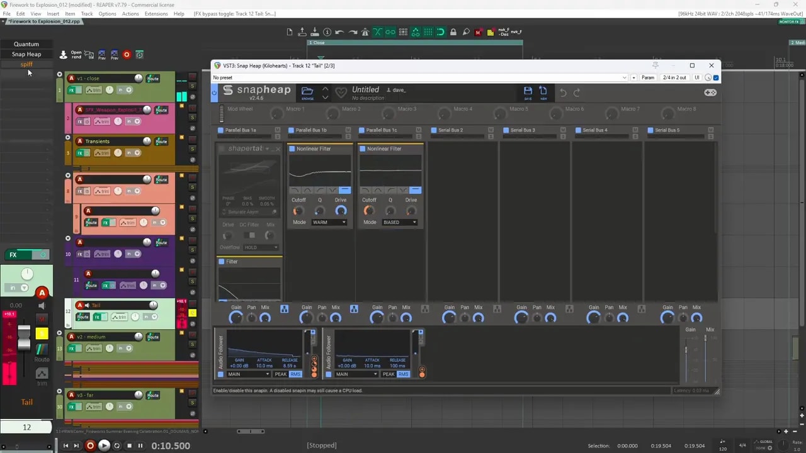The image size is (806, 453).
Task: Click Play in the transport bar
Action: pyautogui.click(x=105, y=445)
